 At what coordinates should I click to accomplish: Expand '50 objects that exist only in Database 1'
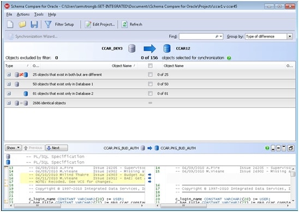pos(9,84)
